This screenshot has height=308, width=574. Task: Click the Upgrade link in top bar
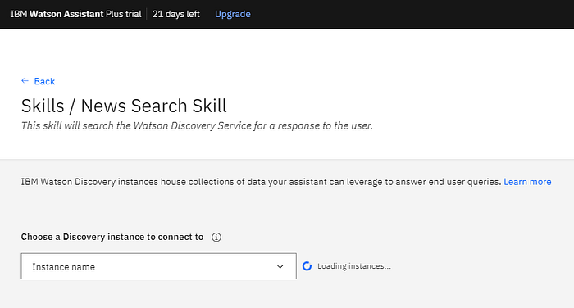pos(232,14)
